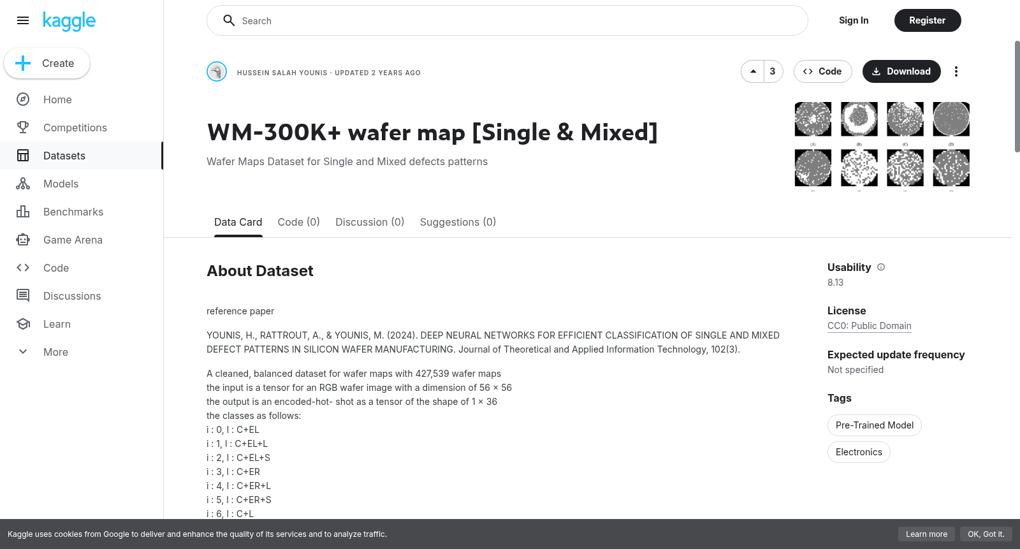Click the search magnifier icon
This screenshot has height=549, width=1020.
[x=229, y=20]
